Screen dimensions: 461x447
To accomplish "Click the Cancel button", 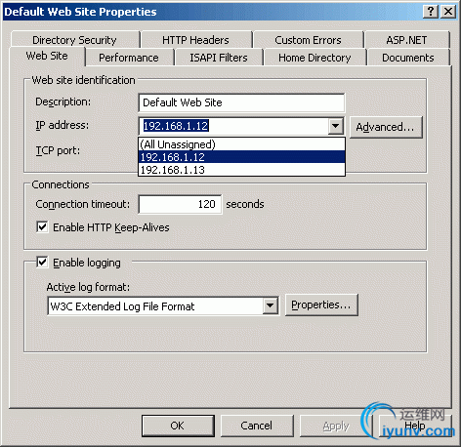I will coord(257,426).
